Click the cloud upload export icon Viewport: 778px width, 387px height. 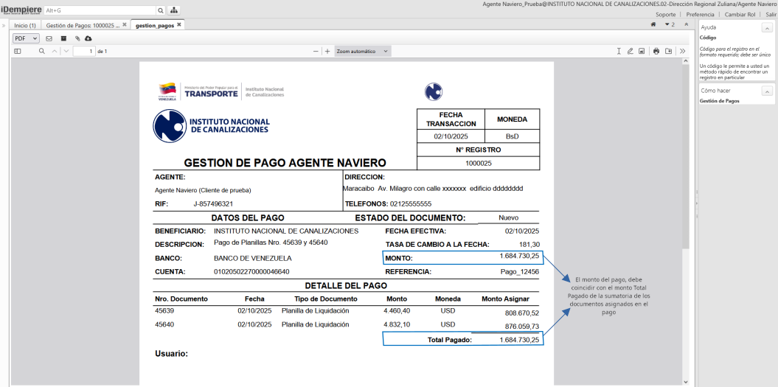(88, 38)
